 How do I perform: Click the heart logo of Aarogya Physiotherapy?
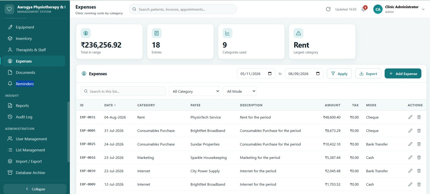click(9, 9)
